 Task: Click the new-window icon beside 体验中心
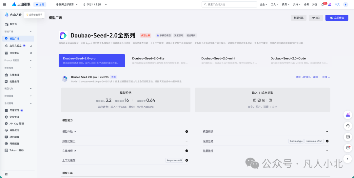(31, 53)
